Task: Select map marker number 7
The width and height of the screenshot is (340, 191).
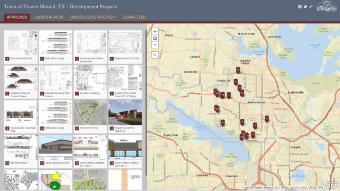Action: [242, 122]
